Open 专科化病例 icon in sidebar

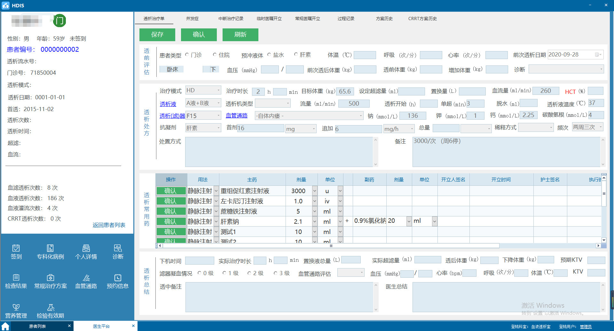pos(50,248)
